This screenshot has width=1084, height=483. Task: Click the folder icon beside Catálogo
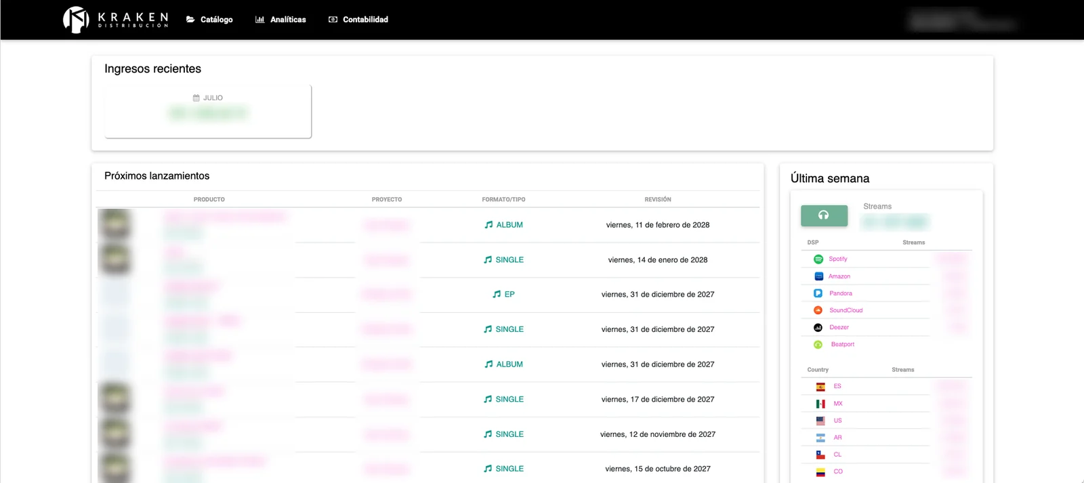point(190,20)
